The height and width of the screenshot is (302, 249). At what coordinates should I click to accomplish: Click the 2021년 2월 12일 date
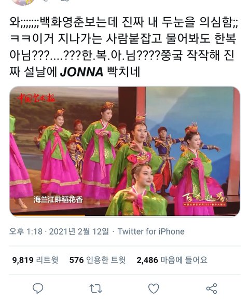coord(79,231)
